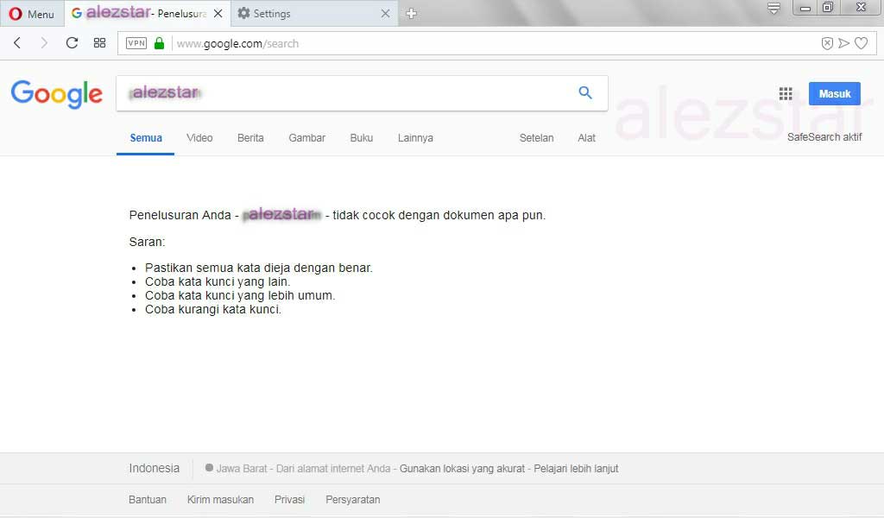This screenshot has width=884, height=518.
Task: Click 'Coba kata kunci yang lebih umum.'
Action: (240, 295)
